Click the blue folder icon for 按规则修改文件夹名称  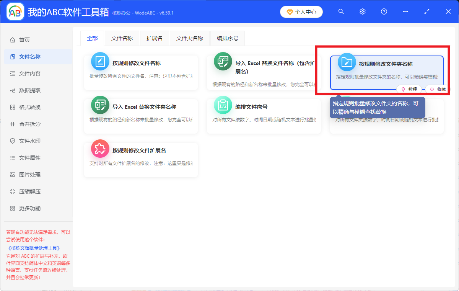coord(346,62)
